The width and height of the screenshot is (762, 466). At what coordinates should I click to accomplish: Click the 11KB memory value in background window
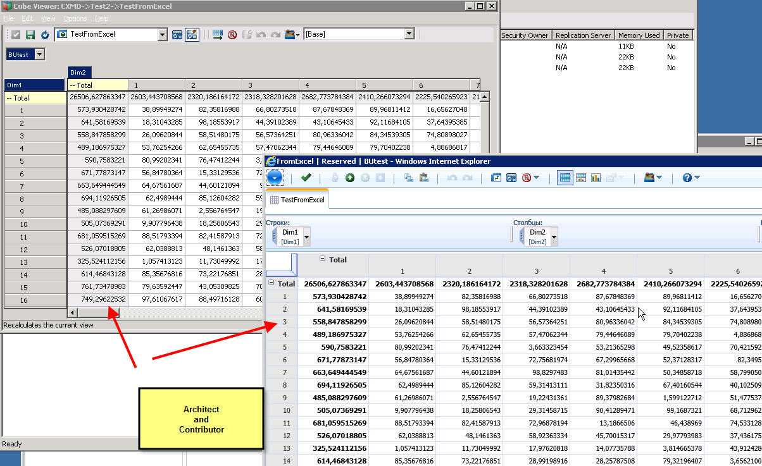[625, 46]
